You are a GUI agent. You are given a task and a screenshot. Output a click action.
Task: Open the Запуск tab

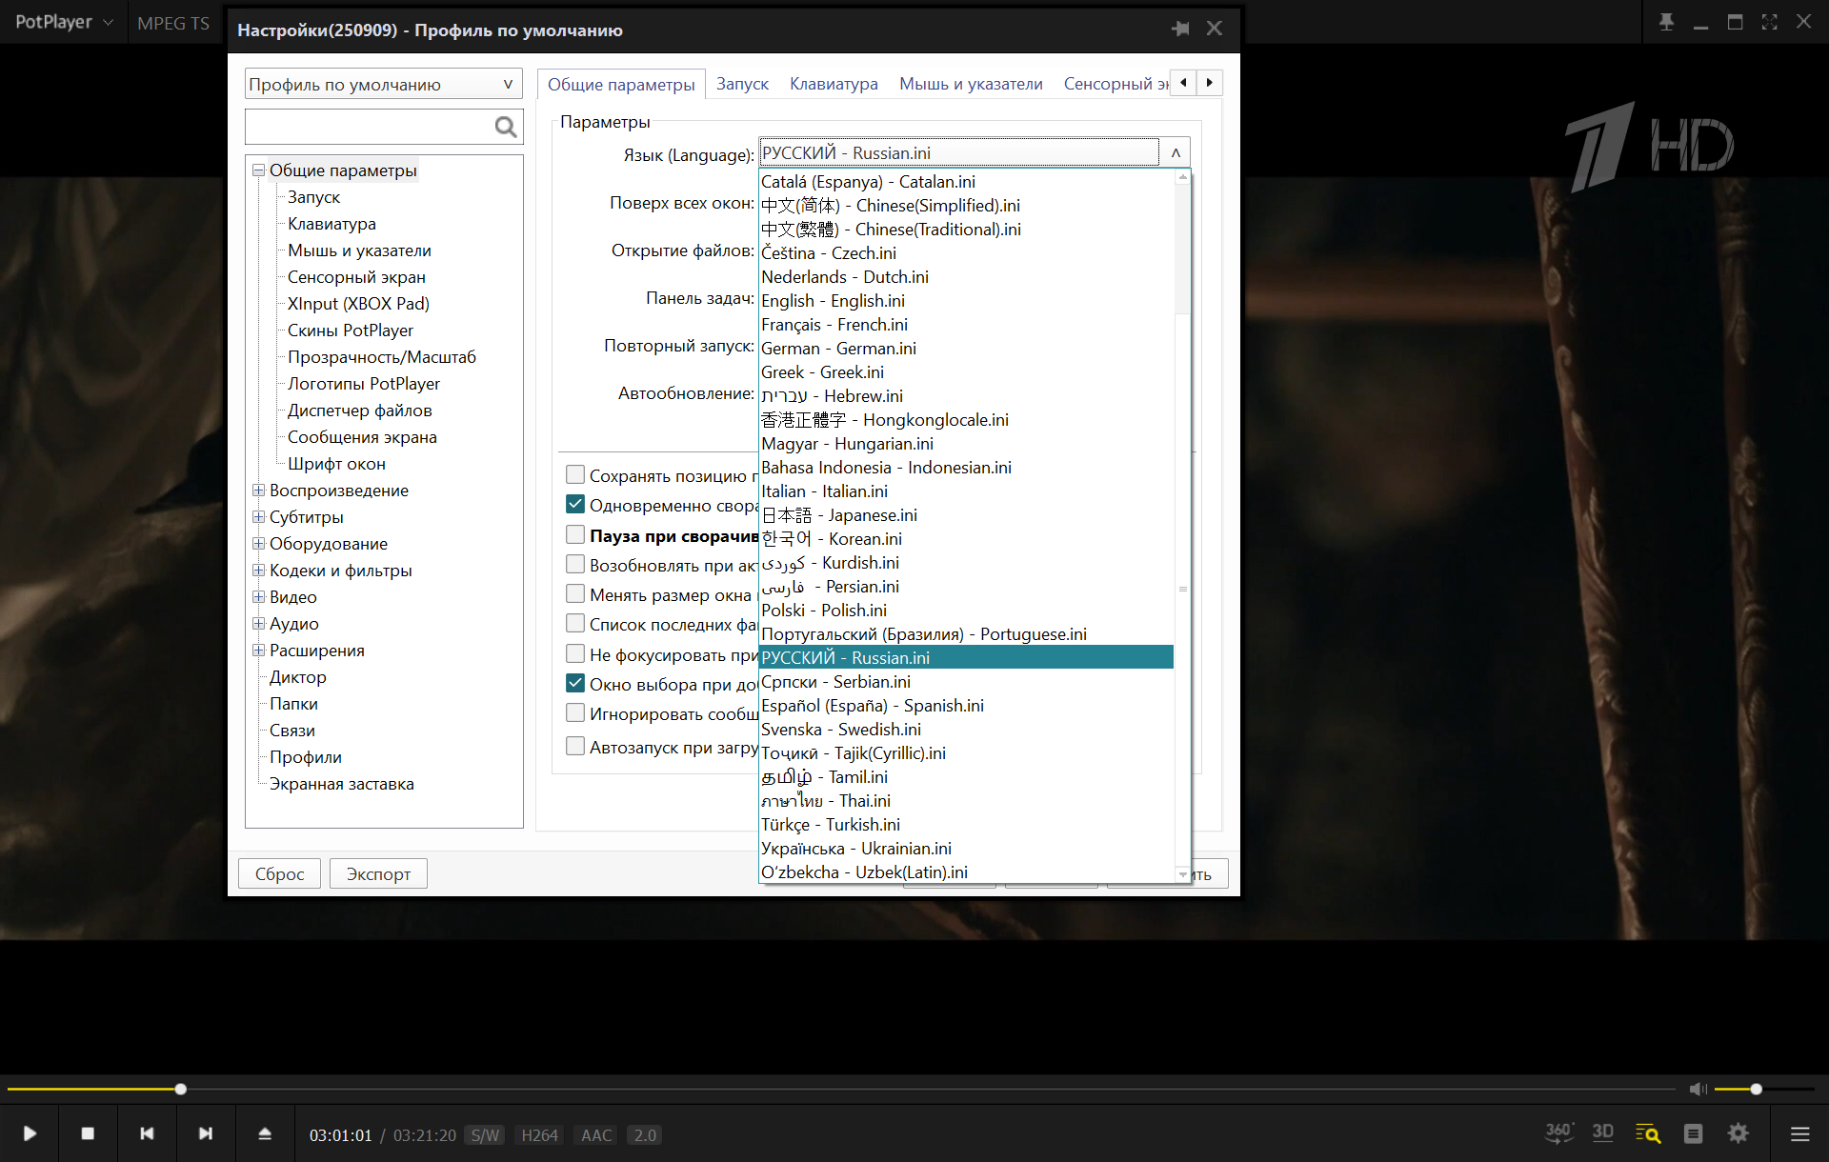click(742, 84)
